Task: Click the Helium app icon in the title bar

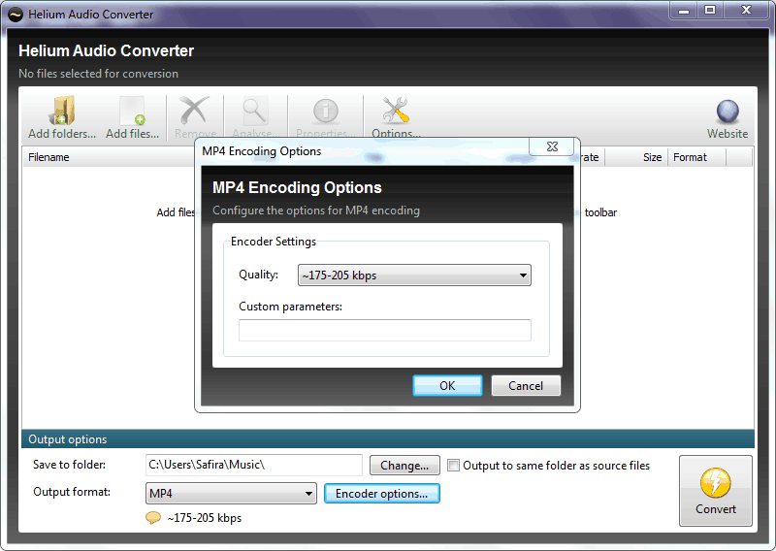Action: [x=16, y=15]
